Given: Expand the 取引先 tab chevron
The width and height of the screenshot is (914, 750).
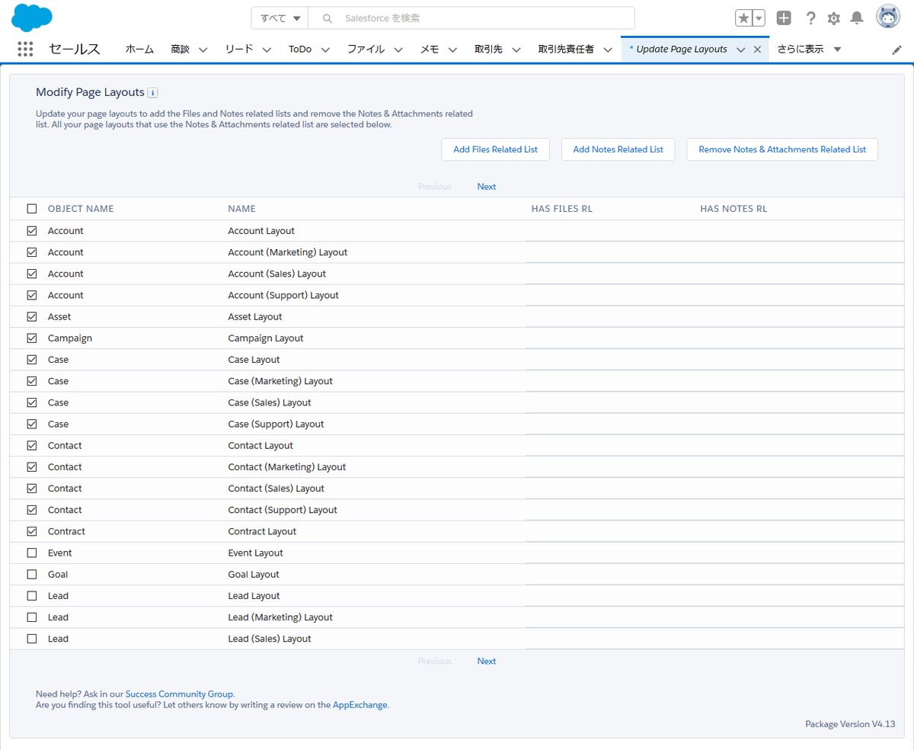Looking at the screenshot, I should [516, 50].
